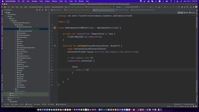Hide the Project panel with the minus icon
The width and height of the screenshot is (199, 112).
pos(49,10)
